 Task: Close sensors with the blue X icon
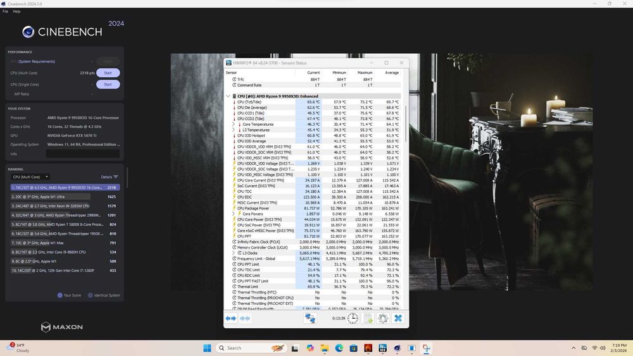[398, 318]
